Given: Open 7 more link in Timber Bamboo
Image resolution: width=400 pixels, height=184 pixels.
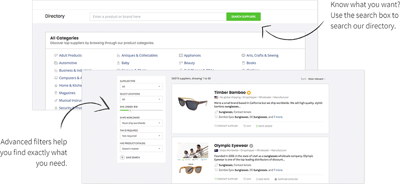Looking at the screenshot, I should 278,117.
